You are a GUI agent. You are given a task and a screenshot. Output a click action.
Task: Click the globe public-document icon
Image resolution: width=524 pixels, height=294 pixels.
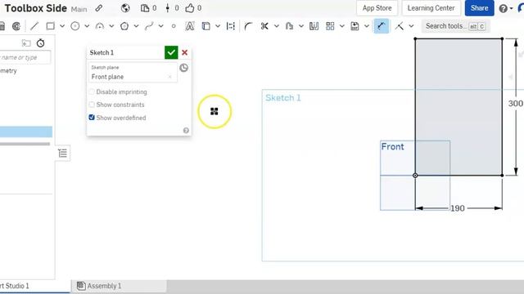coord(125,8)
